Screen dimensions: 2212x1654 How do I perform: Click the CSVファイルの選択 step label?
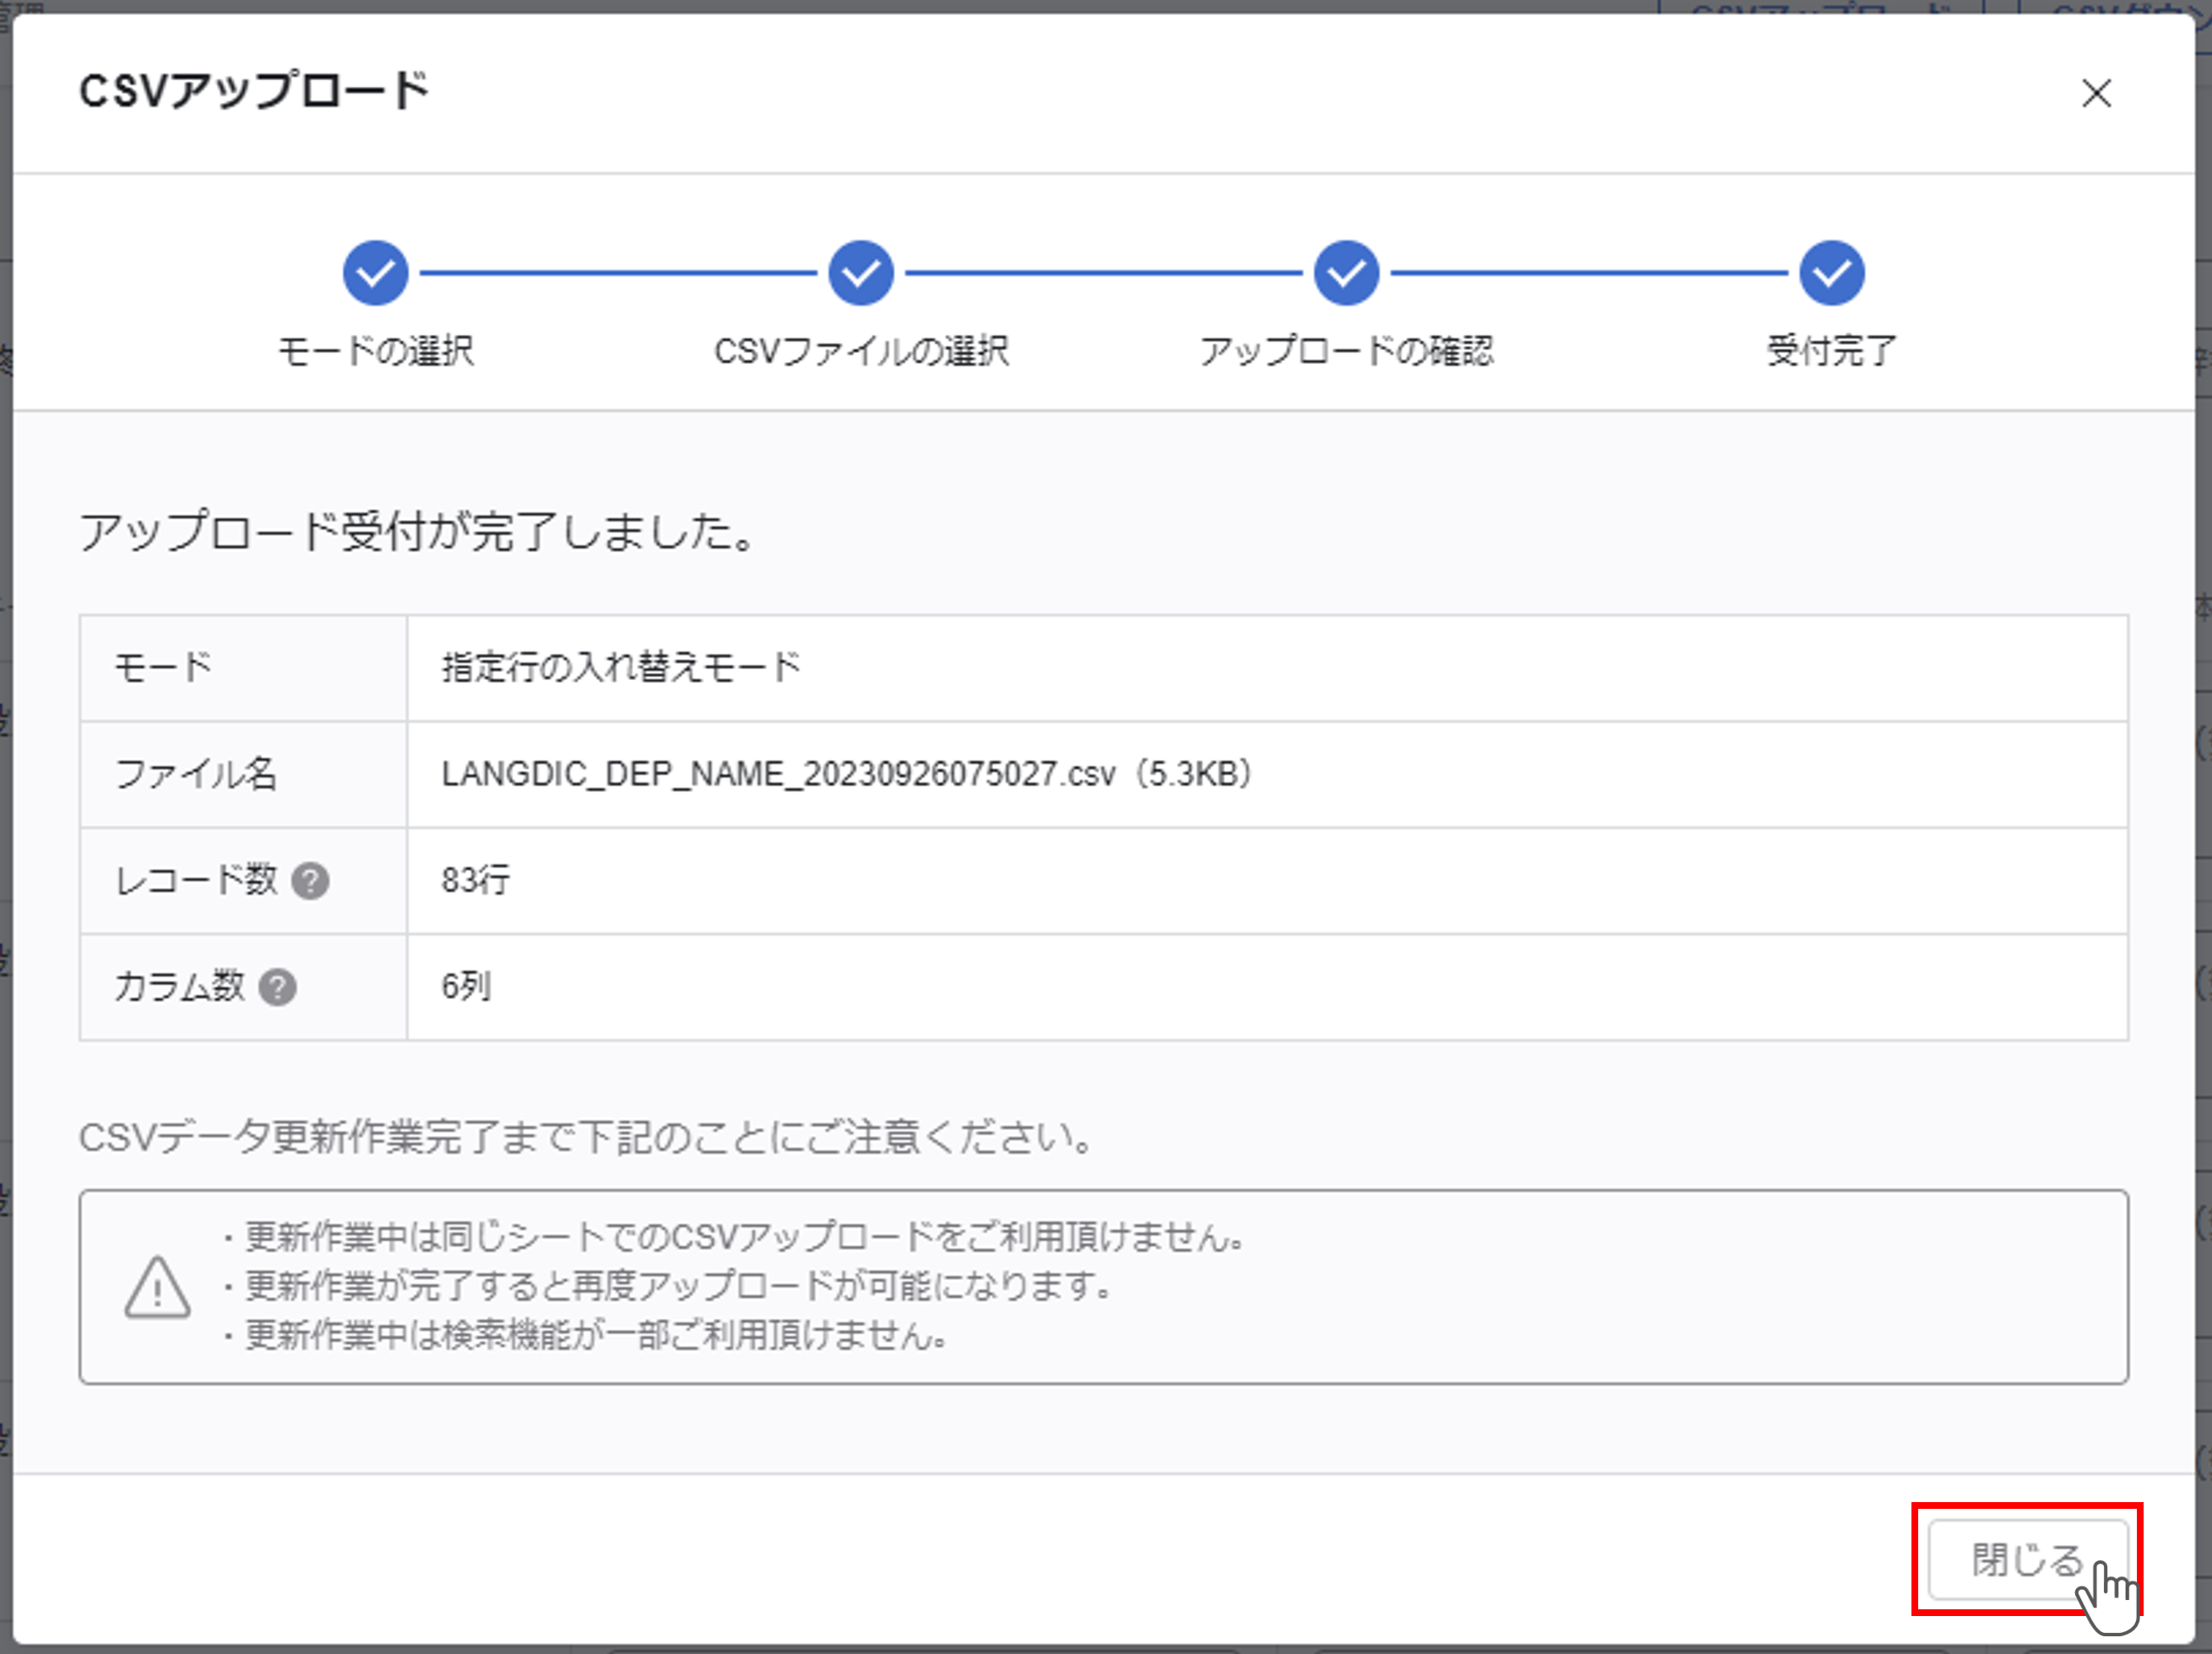point(861,351)
